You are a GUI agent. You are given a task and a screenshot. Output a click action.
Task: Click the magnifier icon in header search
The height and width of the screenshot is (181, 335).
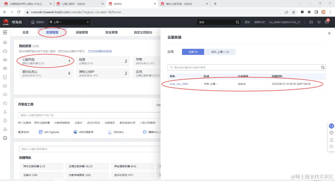pyautogui.click(x=237, y=22)
